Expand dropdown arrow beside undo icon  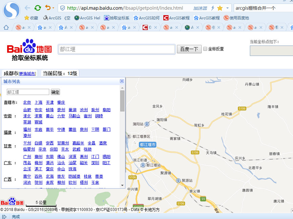[x=53, y=8]
